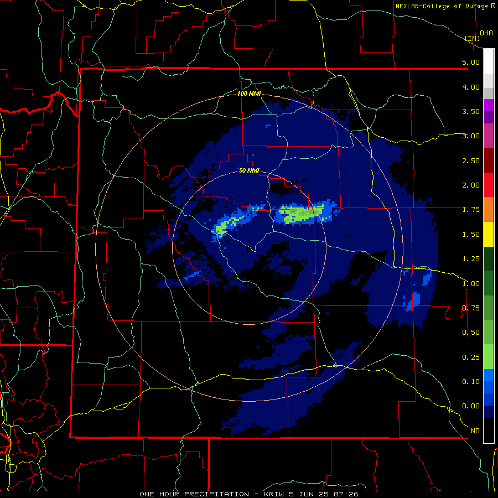Viewport: 498px width, 498px height.
Task: Select the 3.50 scale value
Action: (x=471, y=111)
